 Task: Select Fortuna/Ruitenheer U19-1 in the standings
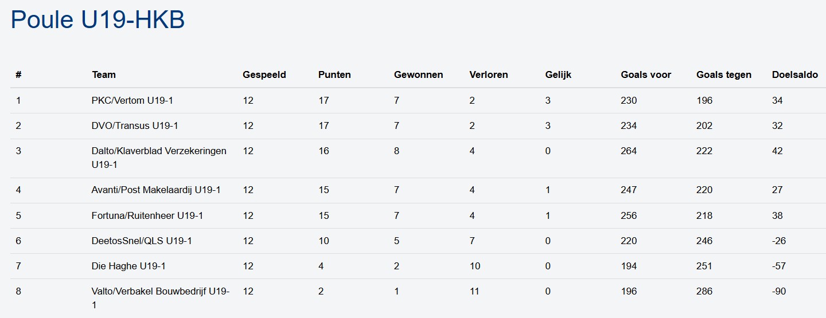[147, 215]
